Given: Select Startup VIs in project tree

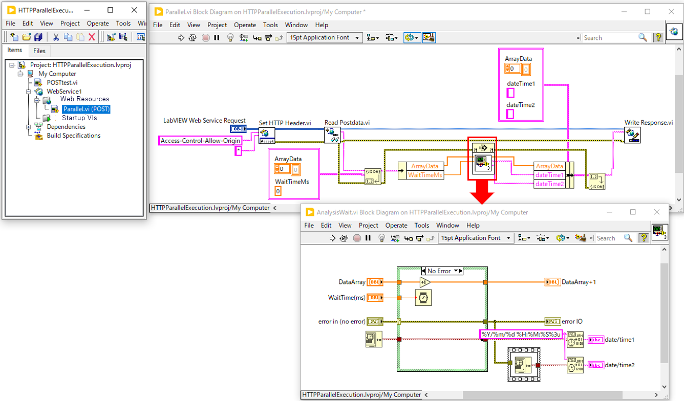Looking at the screenshot, I should tap(79, 118).
